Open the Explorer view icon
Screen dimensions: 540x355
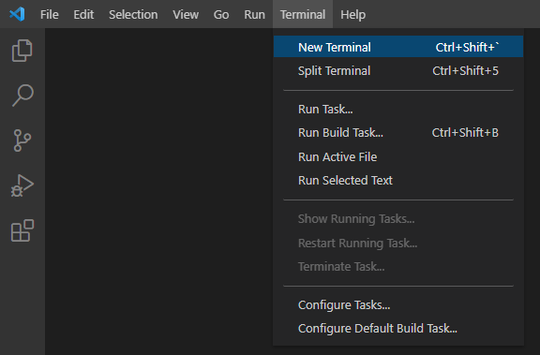(x=22, y=51)
